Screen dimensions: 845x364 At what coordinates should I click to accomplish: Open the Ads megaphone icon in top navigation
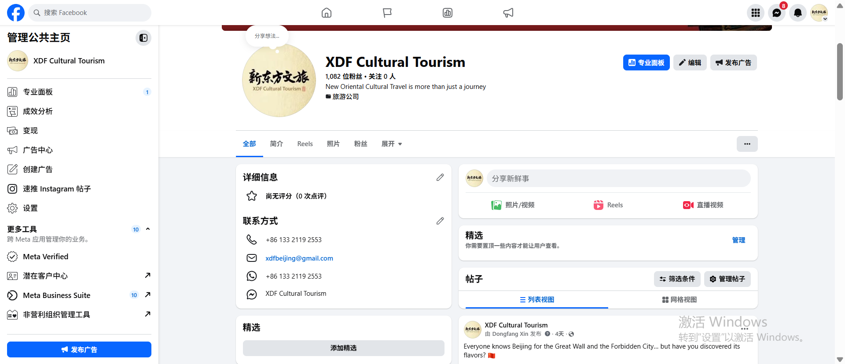pyautogui.click(x=508, y=13)
